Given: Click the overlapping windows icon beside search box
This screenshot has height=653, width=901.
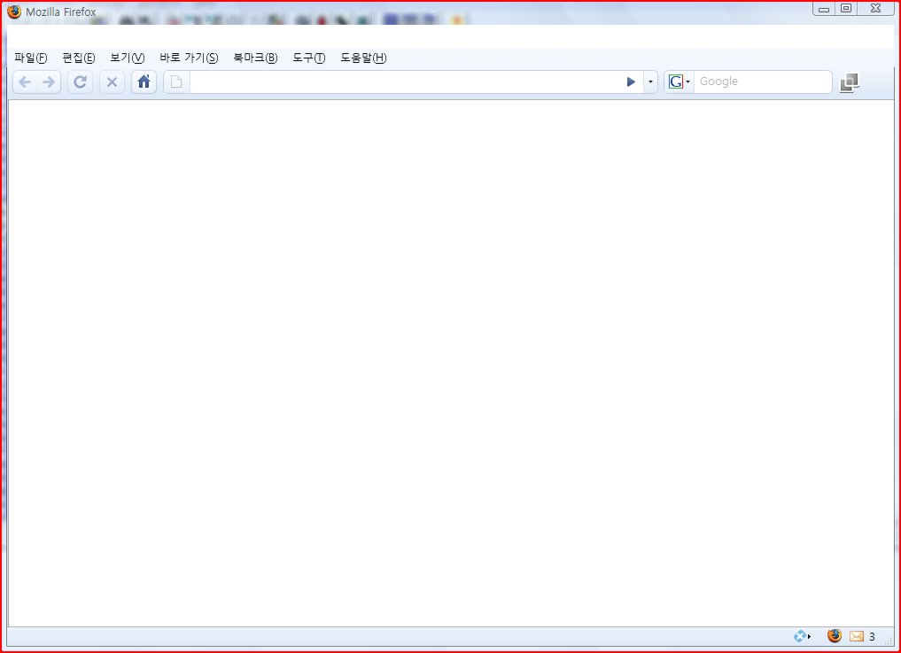Looking at the screenshot, I should [x=850, y=82].
